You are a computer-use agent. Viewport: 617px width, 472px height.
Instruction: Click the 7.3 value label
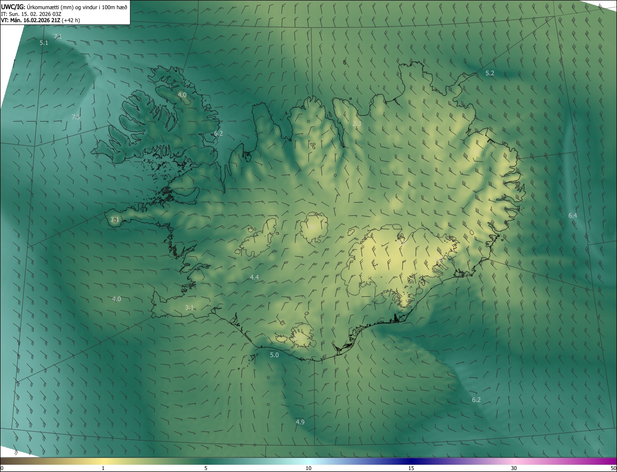click(76, 117)
